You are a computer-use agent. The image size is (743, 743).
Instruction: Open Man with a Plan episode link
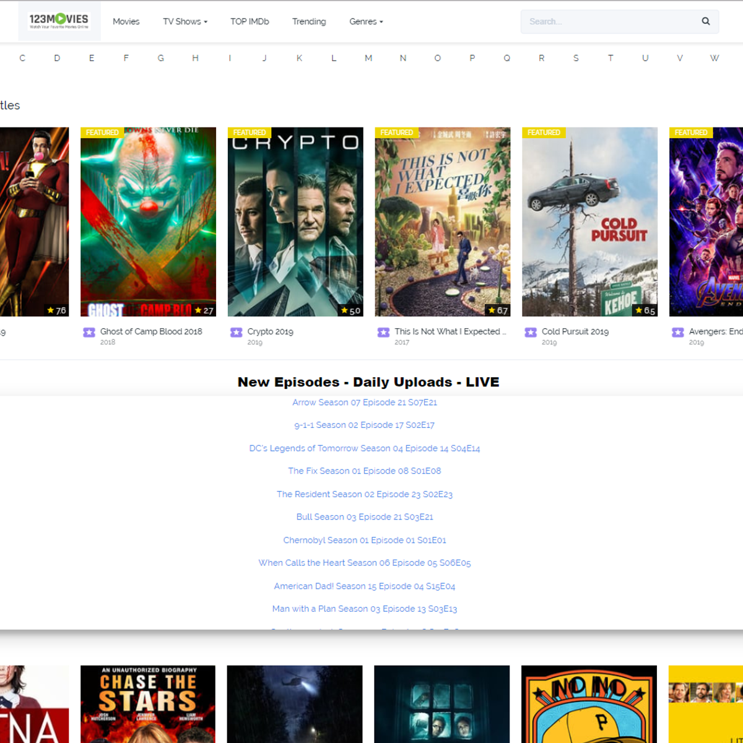(365, 609)
